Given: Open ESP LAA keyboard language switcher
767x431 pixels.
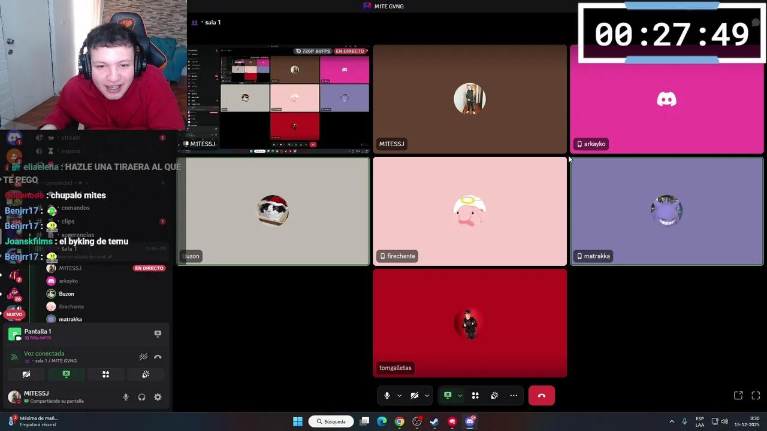Looking at the screenshot, I should pyautogui.click(x=700, y=421).
